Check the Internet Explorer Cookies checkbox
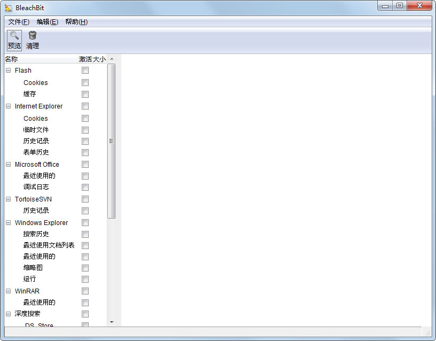Screen dimensions: 436x341 coord(85,119)
